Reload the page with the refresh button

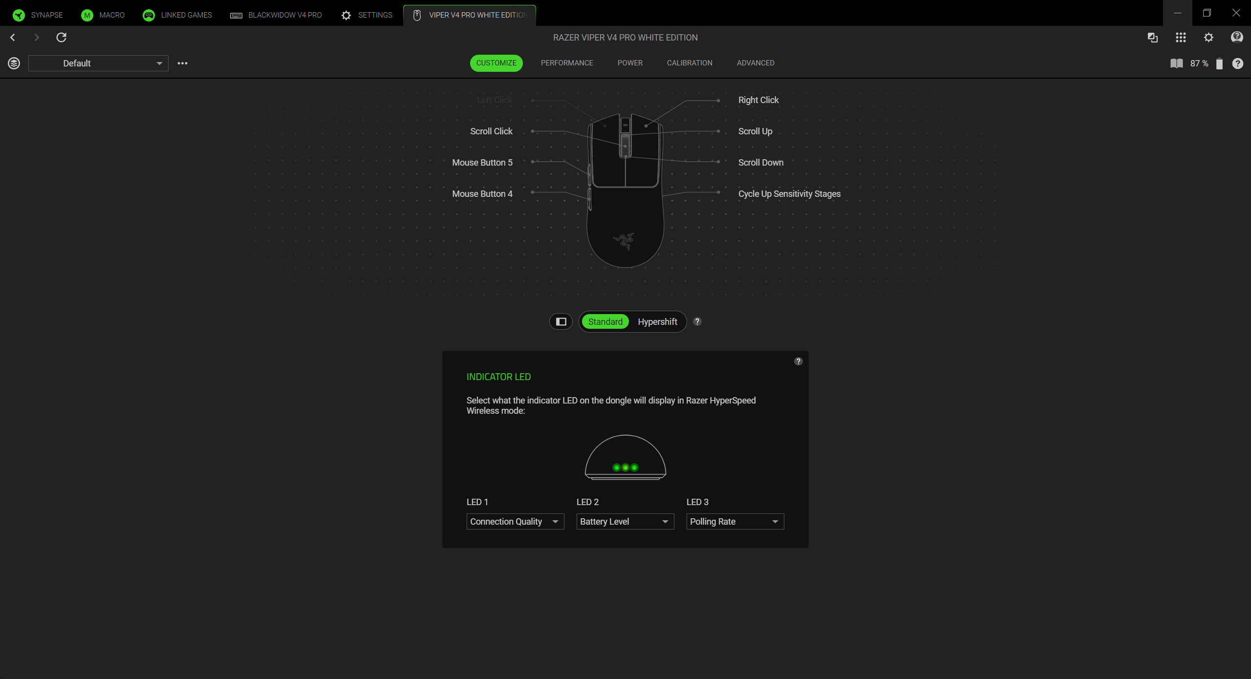[x=62, y=37]
